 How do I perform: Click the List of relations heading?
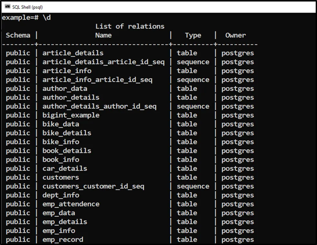(x=130, y=26)
